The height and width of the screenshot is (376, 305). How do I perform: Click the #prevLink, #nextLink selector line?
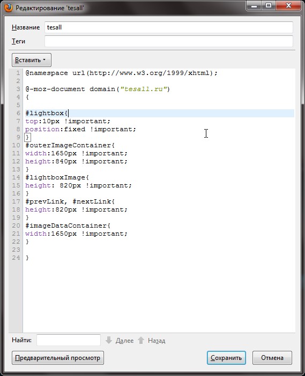point(70,202)
